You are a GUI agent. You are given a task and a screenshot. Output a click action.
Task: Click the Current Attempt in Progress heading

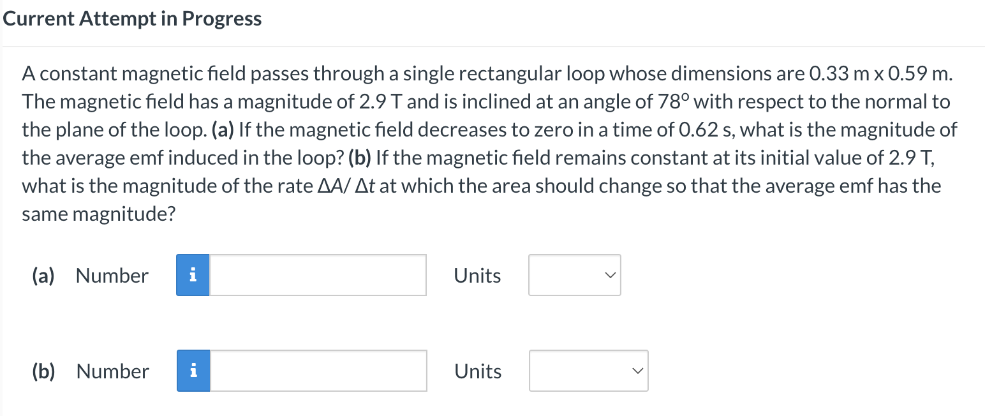coord(132,19)
